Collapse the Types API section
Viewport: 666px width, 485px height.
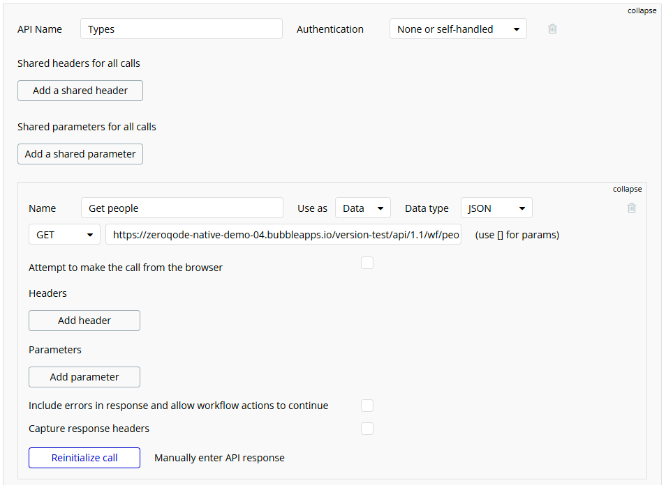642,10
